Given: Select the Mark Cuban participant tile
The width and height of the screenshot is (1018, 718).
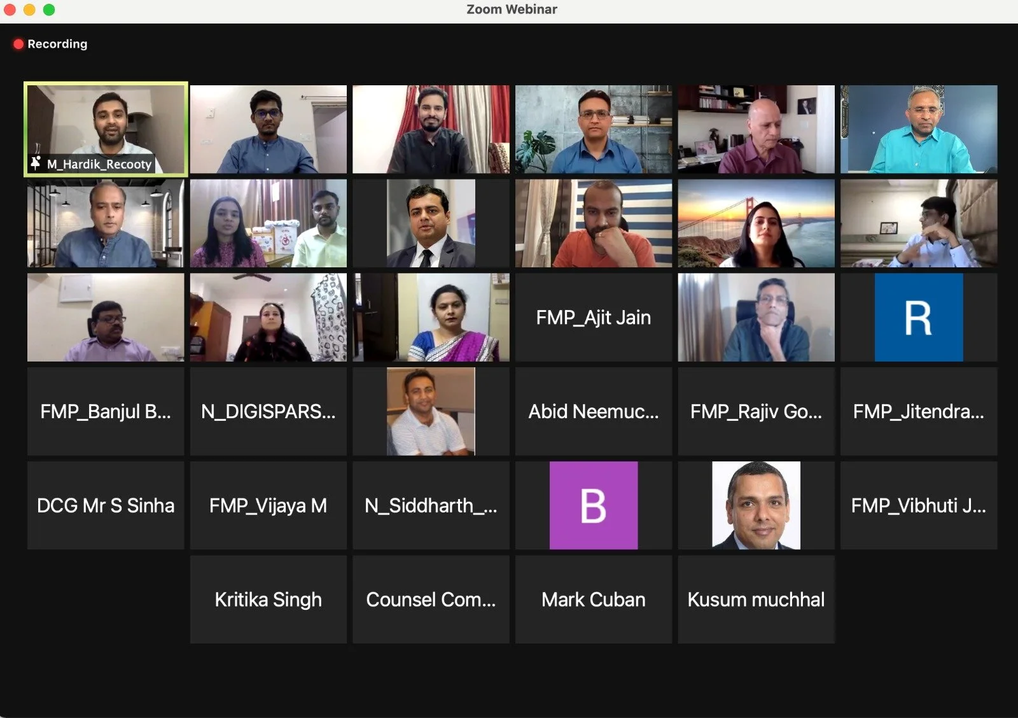Looking at the screenshot, I should (593, 600).
